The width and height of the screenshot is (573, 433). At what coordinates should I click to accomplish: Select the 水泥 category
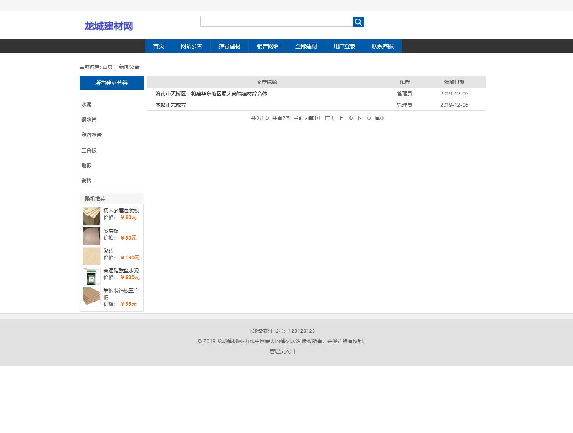pos(86,104)
